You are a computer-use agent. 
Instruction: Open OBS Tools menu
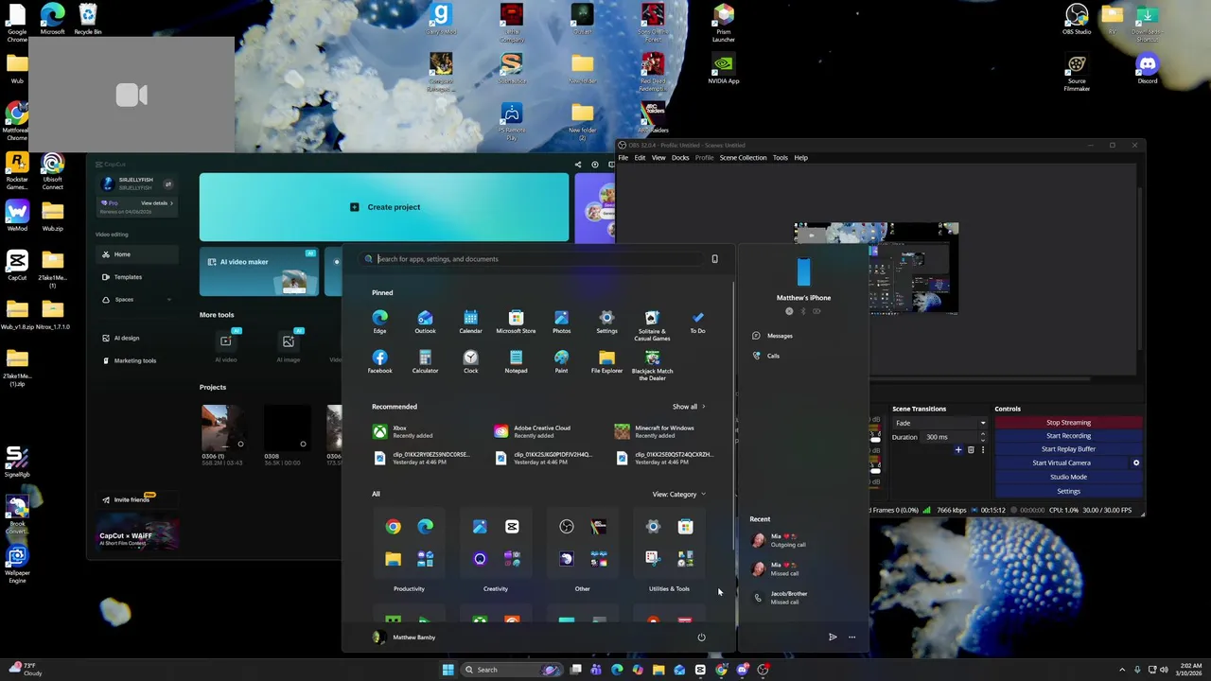[780, 158]
